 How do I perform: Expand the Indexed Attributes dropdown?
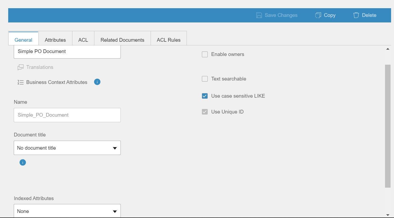click(67, 211)
